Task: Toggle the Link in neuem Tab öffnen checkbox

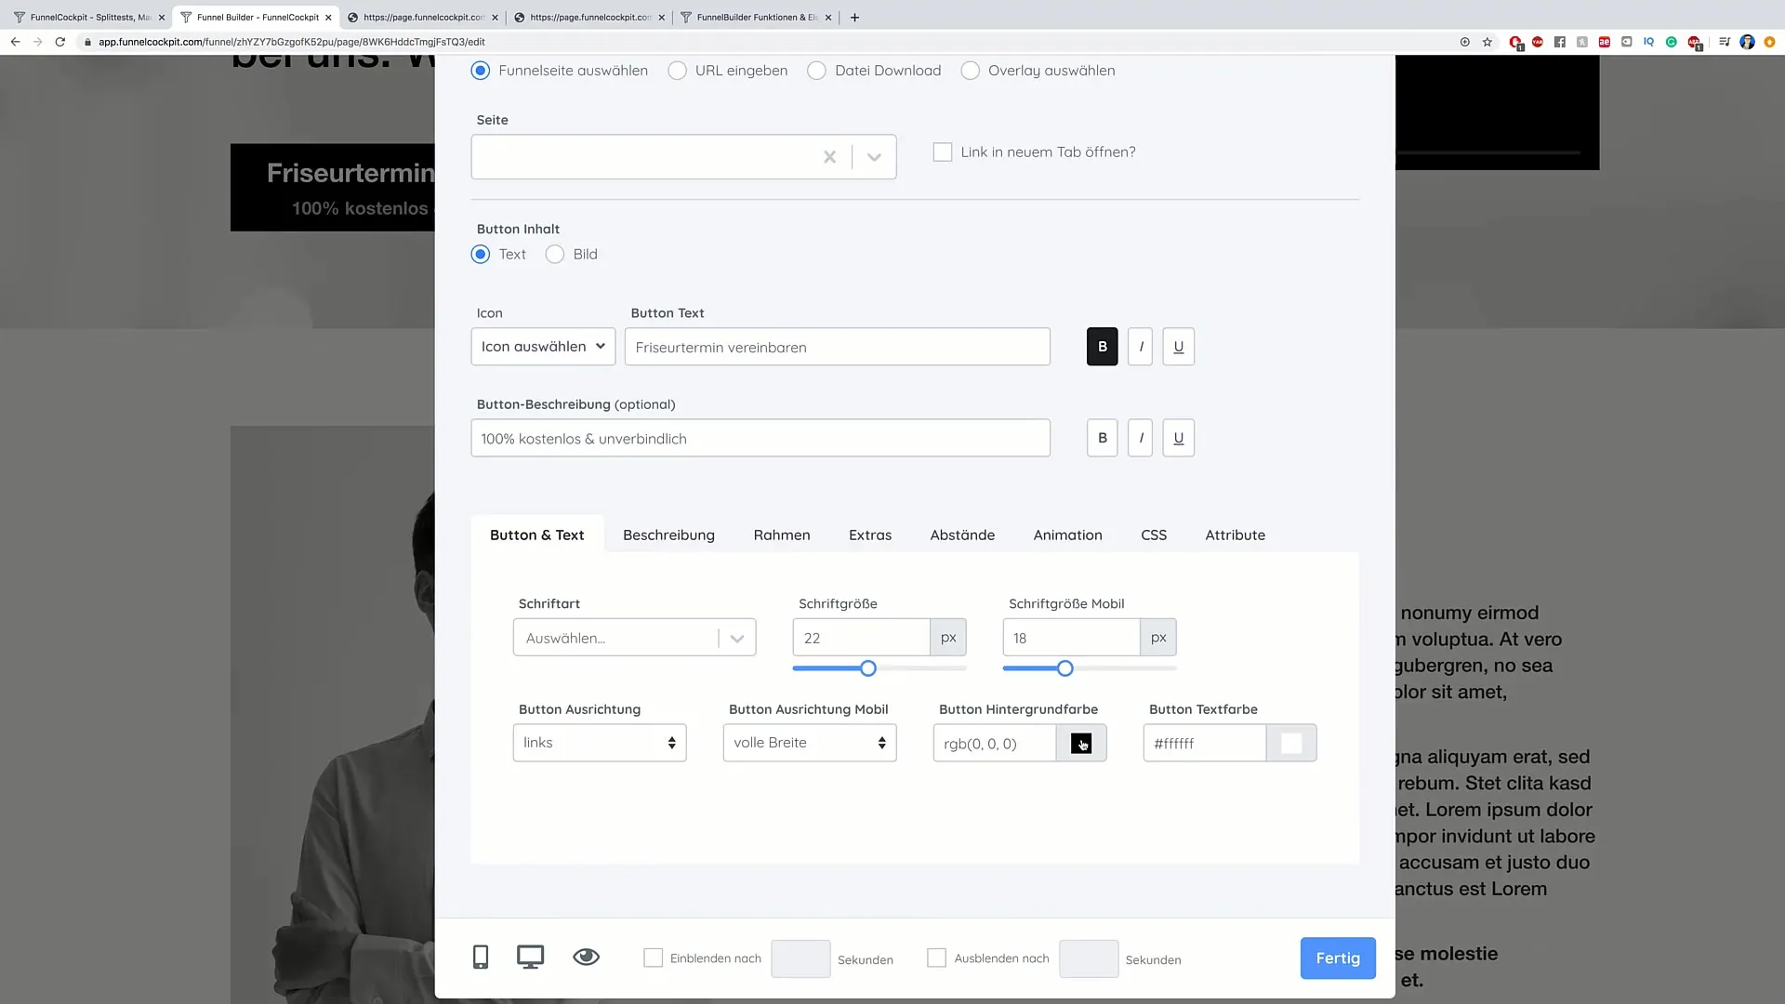Action: pyautogui.click(x=945, y=151)
